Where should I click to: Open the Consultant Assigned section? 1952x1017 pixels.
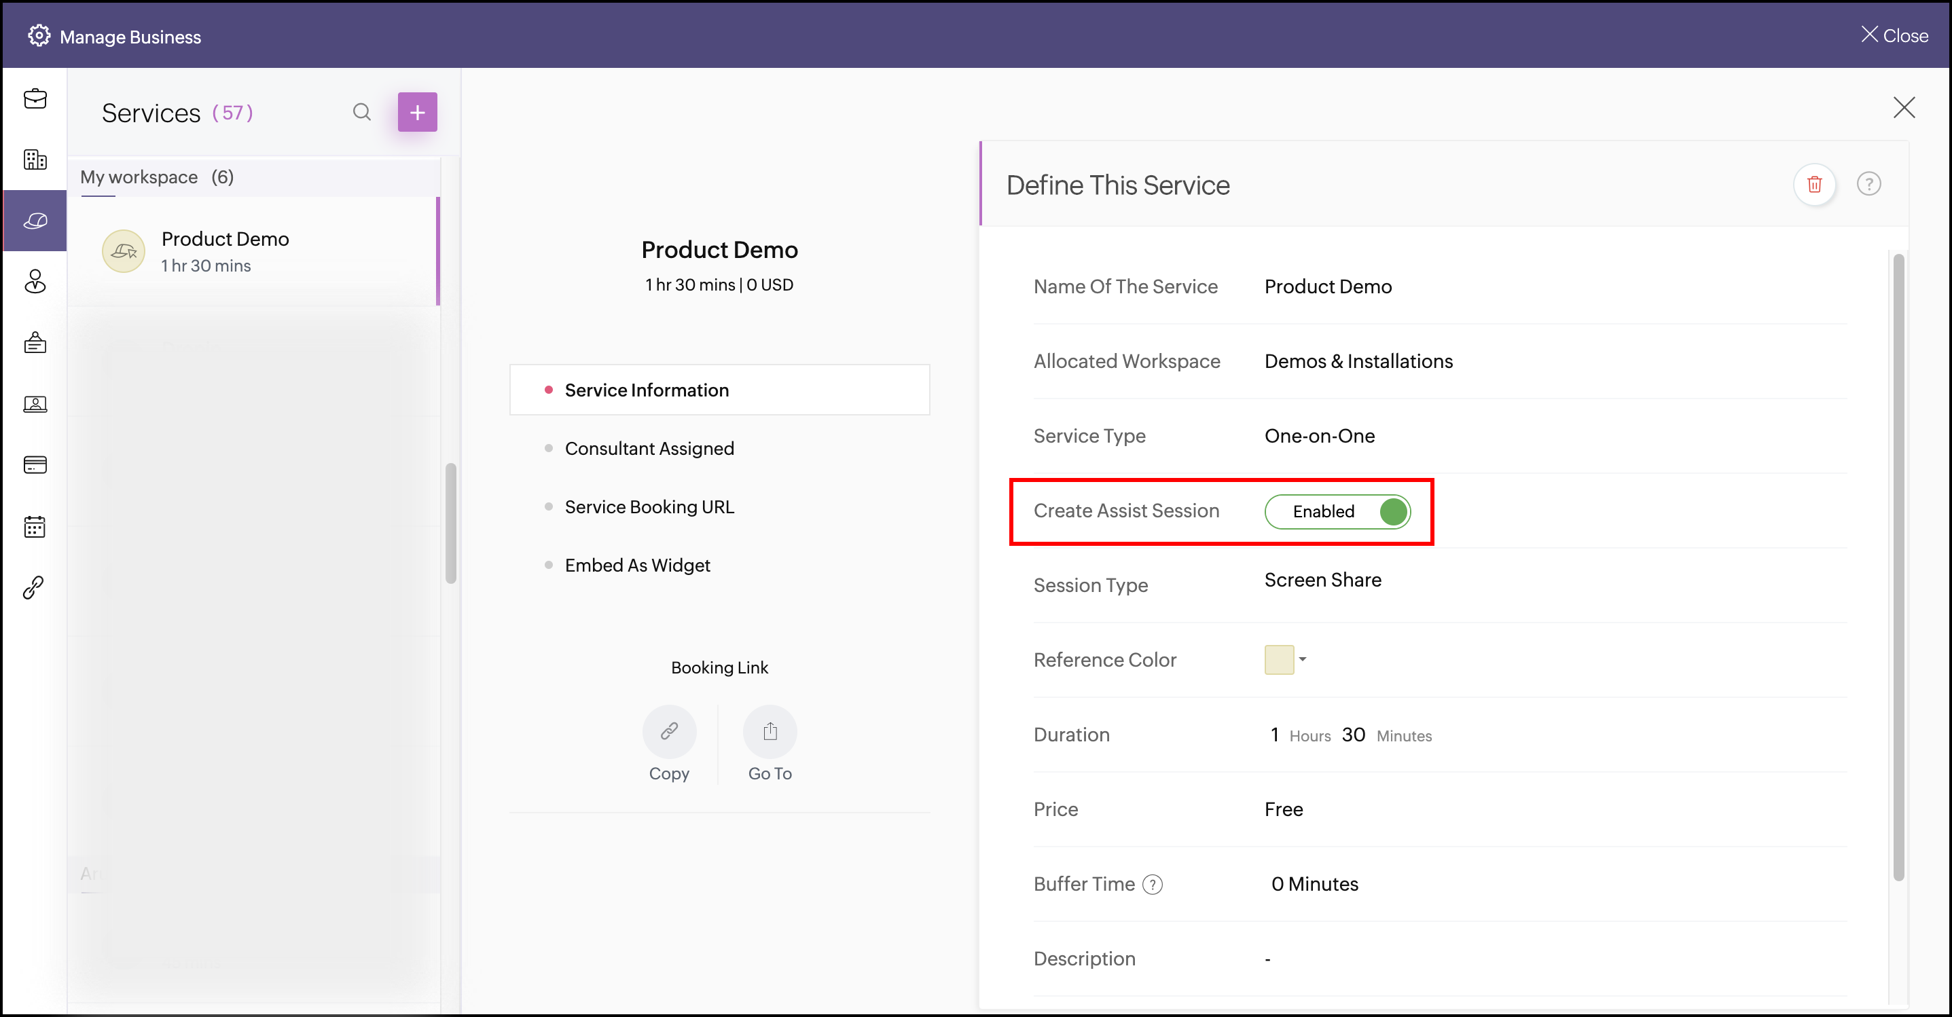point(649,448)
